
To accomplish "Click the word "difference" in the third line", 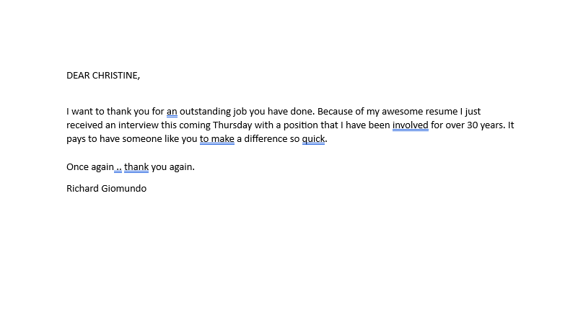I will (x=271, y=139).
